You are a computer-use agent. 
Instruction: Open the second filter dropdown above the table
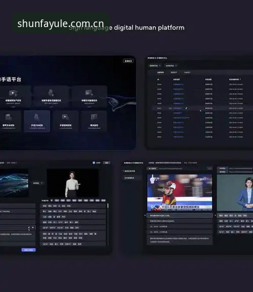[171, 65]
